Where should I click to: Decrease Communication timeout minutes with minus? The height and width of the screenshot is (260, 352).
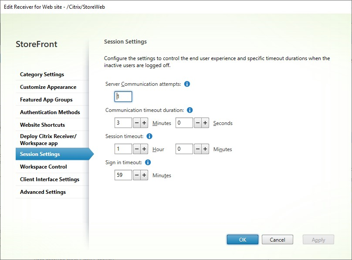137,123
